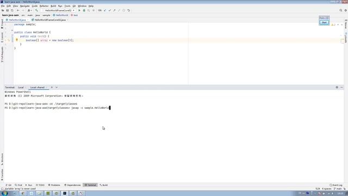Image resolution: width=348 pixels, height=196 pixels.
Task: Click the Git update project arrow icon
Action: [105, 10]
